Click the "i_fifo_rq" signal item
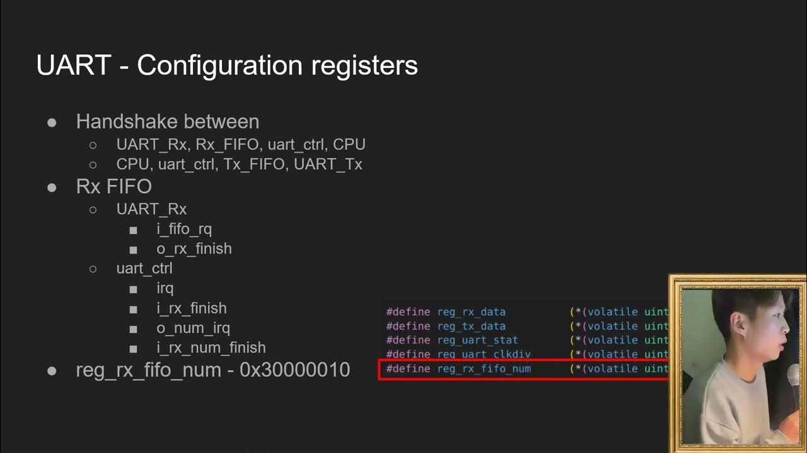Screen dimensions: 807x453 click(184, 229)
